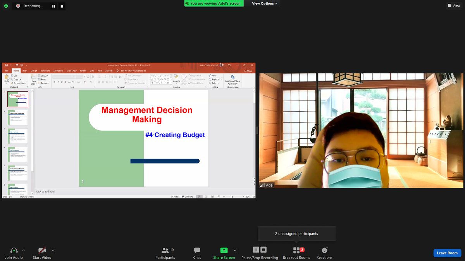
Task: Click Find in the Editing group
Action: point(212,75)
